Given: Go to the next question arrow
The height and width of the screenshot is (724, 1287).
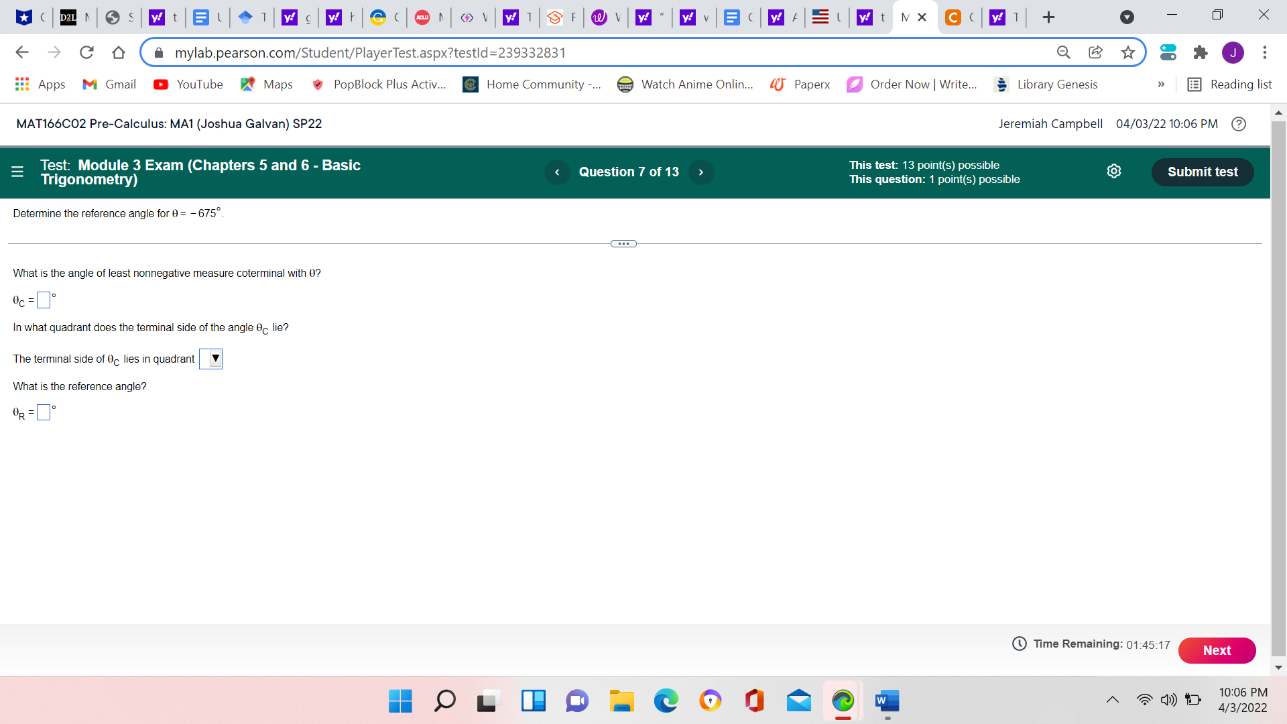Looking at the screenshot, I should pyautogui.click(x=701, y=172).
